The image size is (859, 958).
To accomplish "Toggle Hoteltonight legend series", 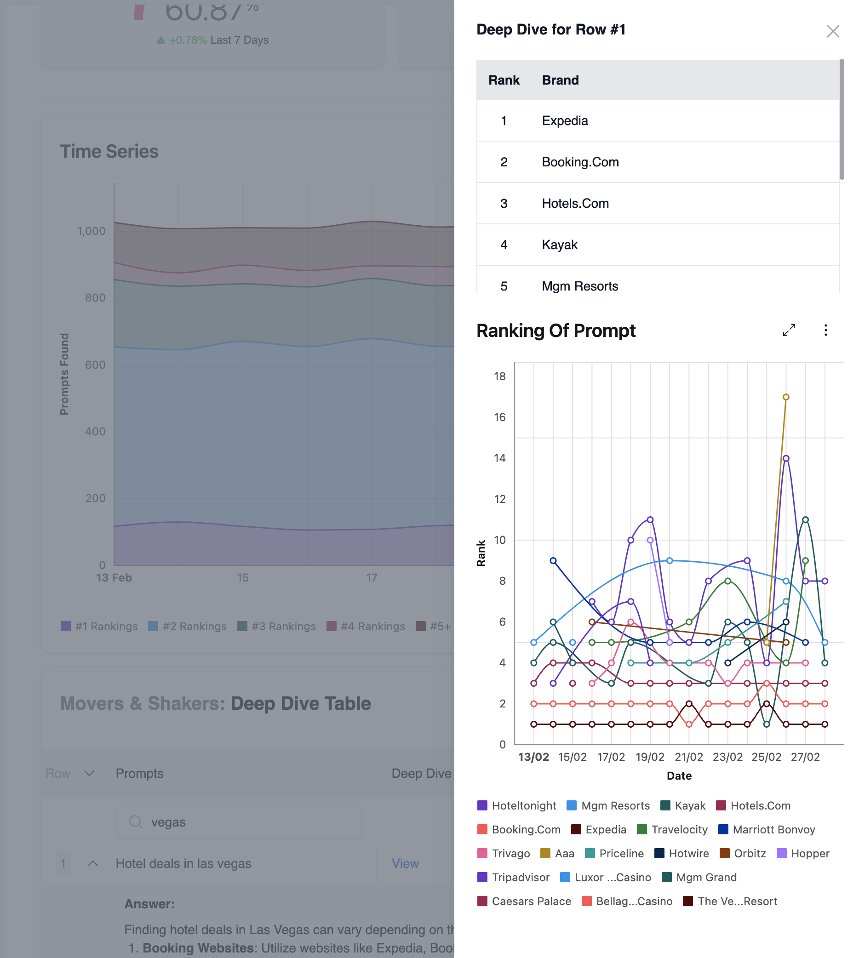I will 516,805.
